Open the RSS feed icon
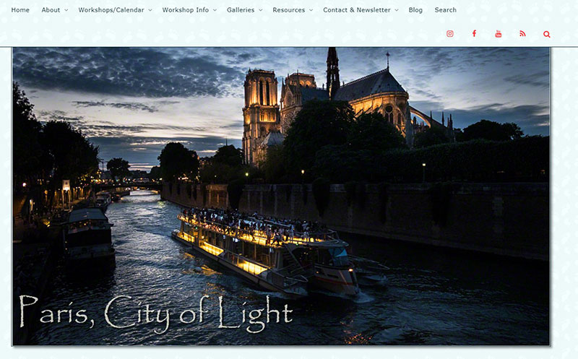 (522, 34)
